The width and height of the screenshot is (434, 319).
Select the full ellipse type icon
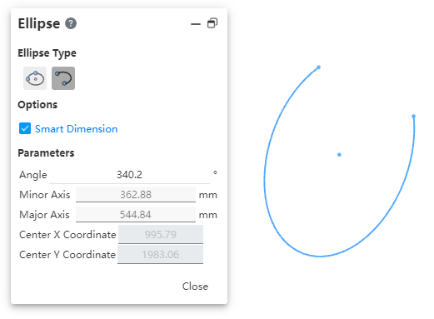(x=35, y=78)
